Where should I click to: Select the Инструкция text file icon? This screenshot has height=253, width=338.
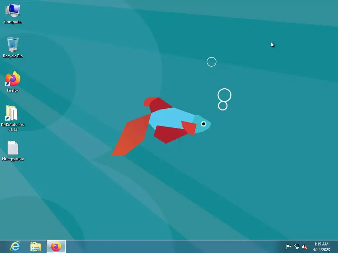[x=13, y=151]
